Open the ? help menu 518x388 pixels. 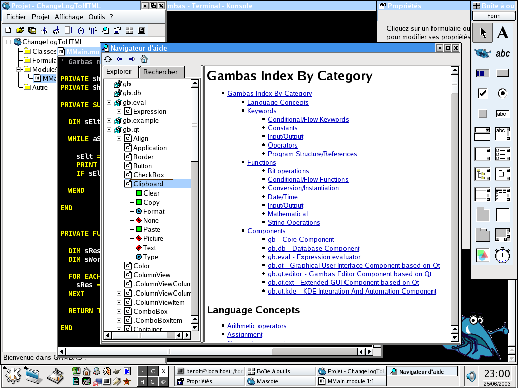pyautogui.click(x=111, y=17)
